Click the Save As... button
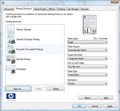The image size is (120, 111). click(x=18, y=89)
